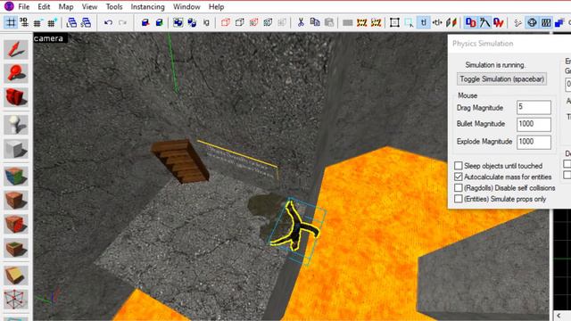Viewport: 571px width, 321px height.
Task: Select the sliced cube Clipping tool
Action: (x=16, y=275)
